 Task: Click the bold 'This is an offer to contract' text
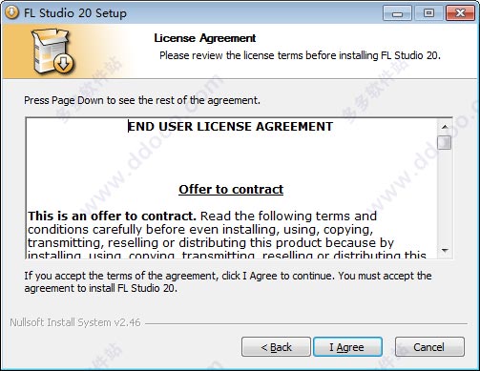click(112, 216)
